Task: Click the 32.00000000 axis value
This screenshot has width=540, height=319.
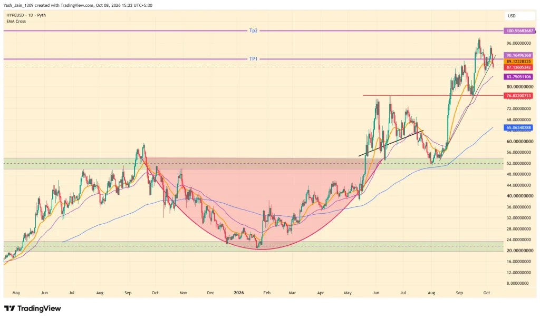Action: [519, 218]
